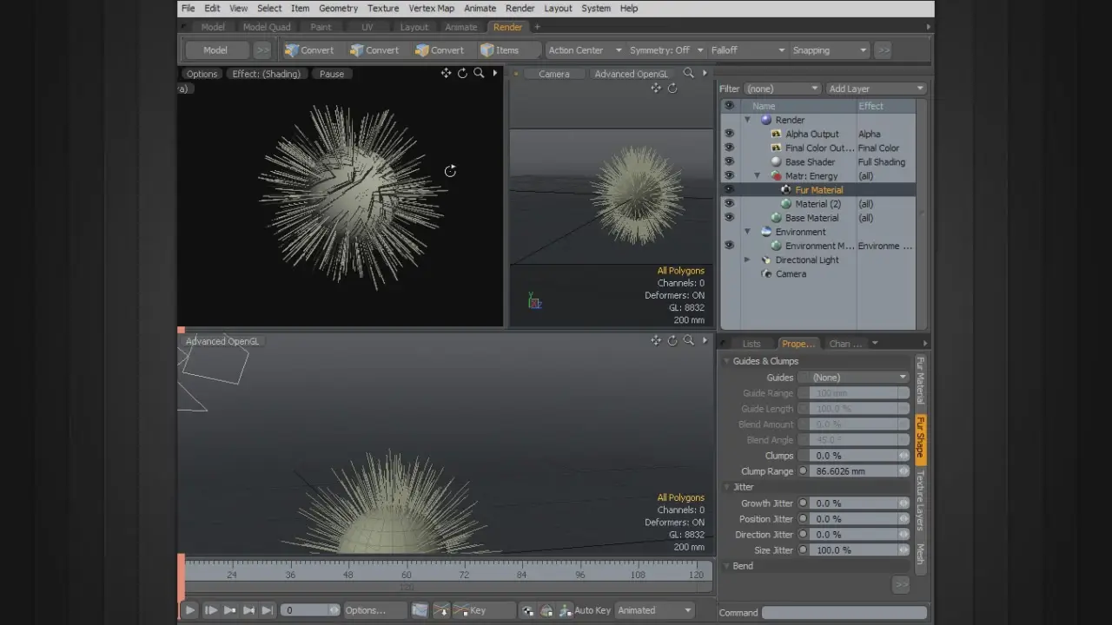The image size is (1112, 625).
Task: Click the Items selection mode cube icon
Action: (x=487, y=50)
